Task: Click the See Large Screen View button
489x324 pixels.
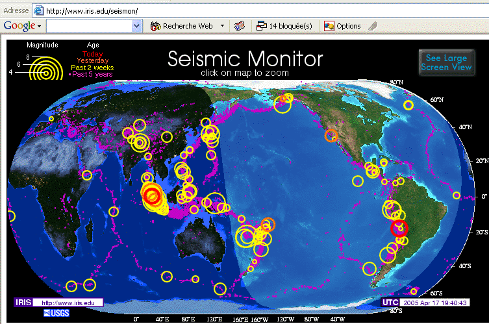Action: (x=446, y=63)
